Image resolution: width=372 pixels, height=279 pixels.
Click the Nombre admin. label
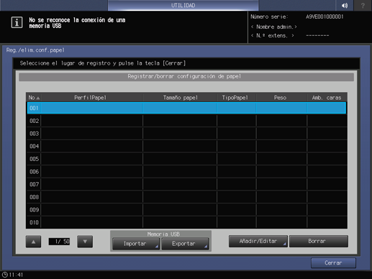point(274,27)
